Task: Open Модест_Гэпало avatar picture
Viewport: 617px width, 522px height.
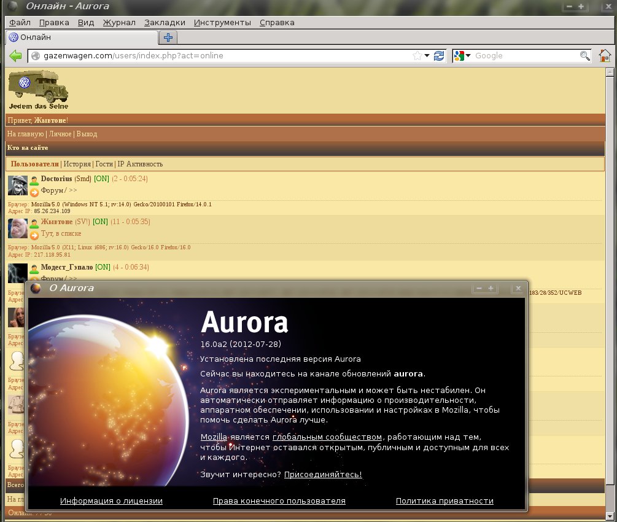Action: 18,273
